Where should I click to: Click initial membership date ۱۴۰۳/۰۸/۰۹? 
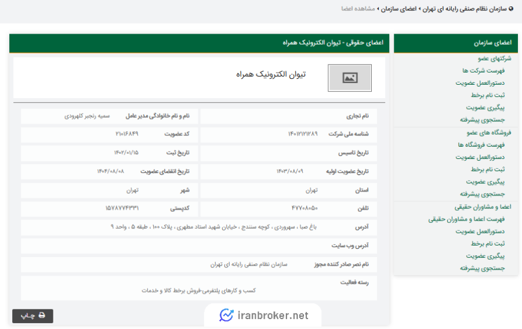click(x=289, y=171)
